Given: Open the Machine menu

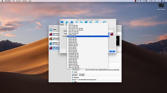Looking at the screenshot, I should [19, 1].
